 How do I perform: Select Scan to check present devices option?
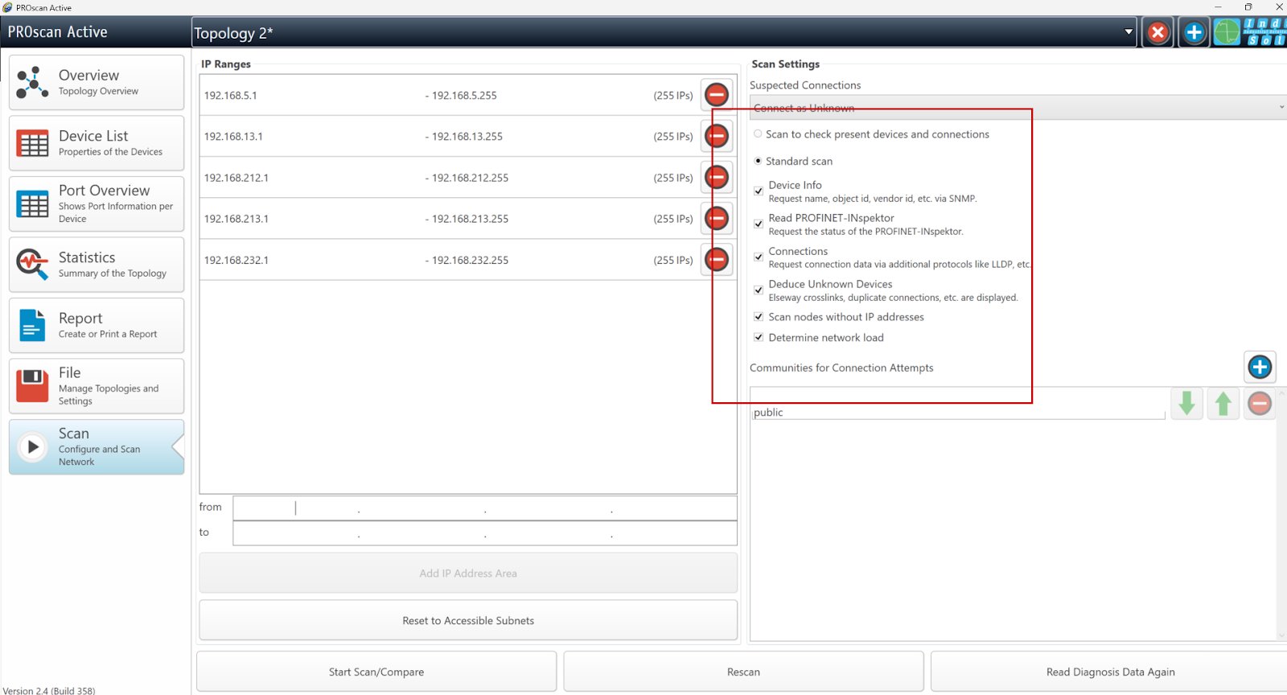(758, 134)
